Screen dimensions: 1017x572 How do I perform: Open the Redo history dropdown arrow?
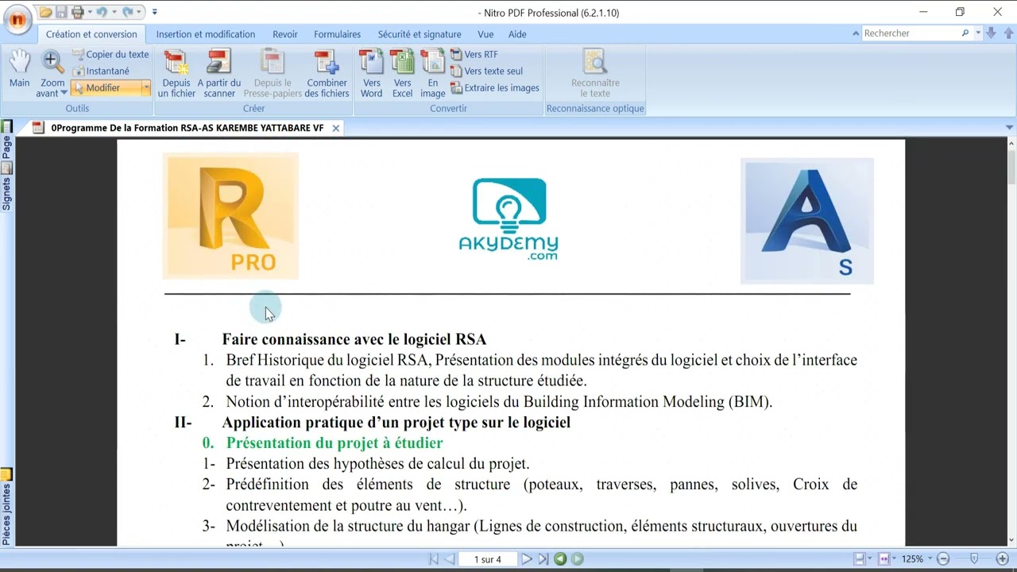138,12
